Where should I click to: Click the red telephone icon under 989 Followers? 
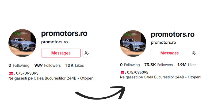point(11,73)
